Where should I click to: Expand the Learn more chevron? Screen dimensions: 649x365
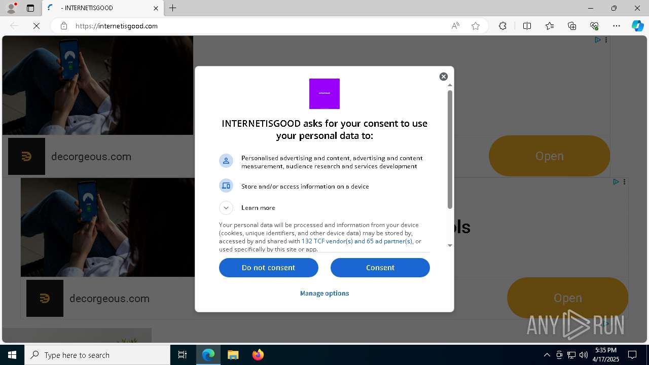pyautogui.click(x=226, y=208)
